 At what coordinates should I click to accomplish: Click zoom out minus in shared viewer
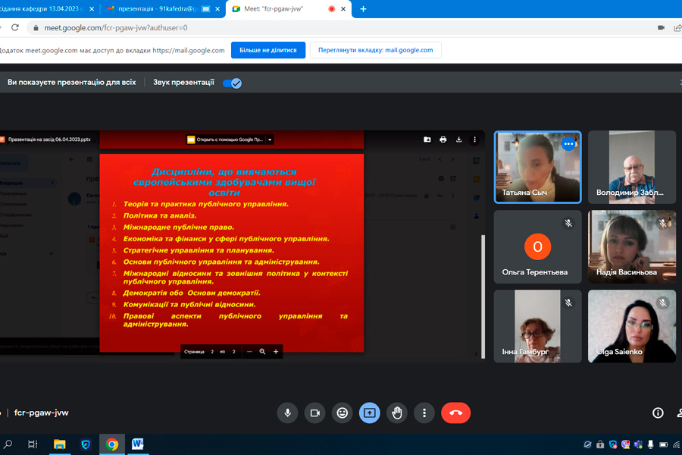[x=249, y=352]
